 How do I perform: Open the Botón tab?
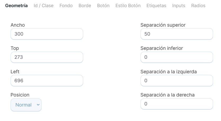pyautogui.click(x=103, y=6)
